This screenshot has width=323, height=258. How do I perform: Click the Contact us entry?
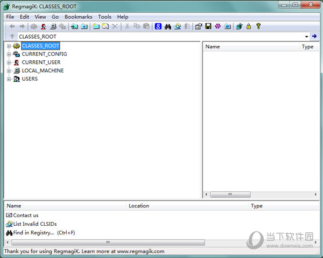(x=22, y=215)
